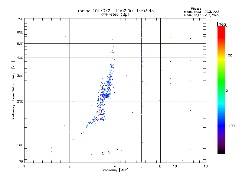Click the colorbar tick label '100'
Viewport: 242px width, 181px height.
click(x=229, y=56)
